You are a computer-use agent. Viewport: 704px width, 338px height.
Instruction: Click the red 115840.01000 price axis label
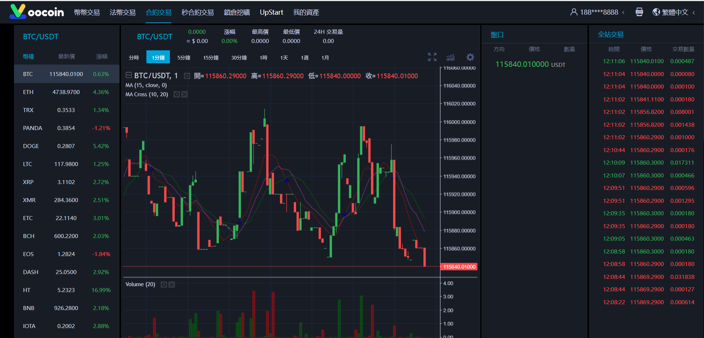coord(459,267)
